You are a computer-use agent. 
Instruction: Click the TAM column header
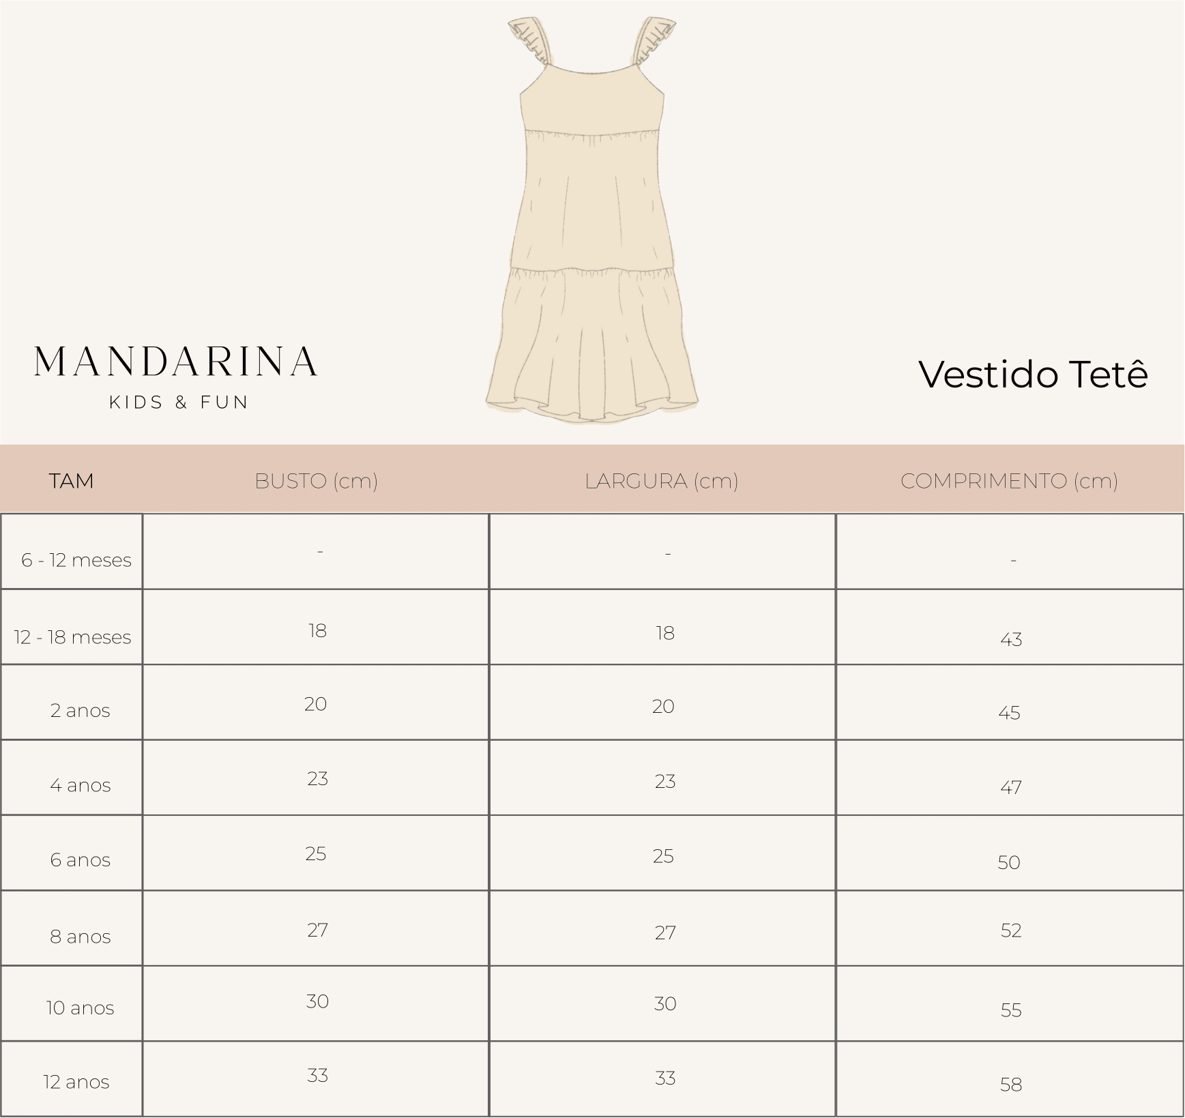[x=71, y=481]
